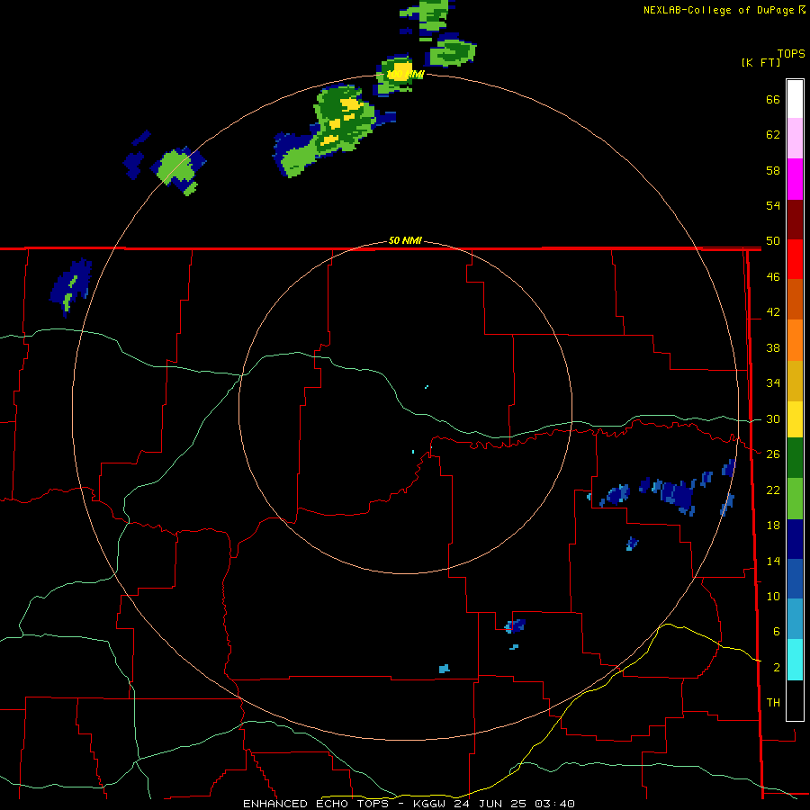Screen dimensions: 810x810
Task: Pick the orange 38 kft legend swatch
Action: tap(795, 340)
